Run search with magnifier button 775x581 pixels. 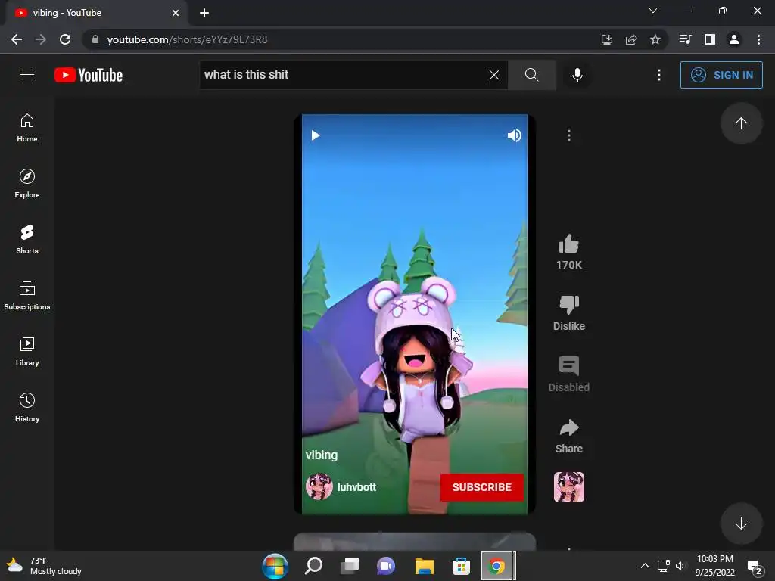tap(532, 75)
